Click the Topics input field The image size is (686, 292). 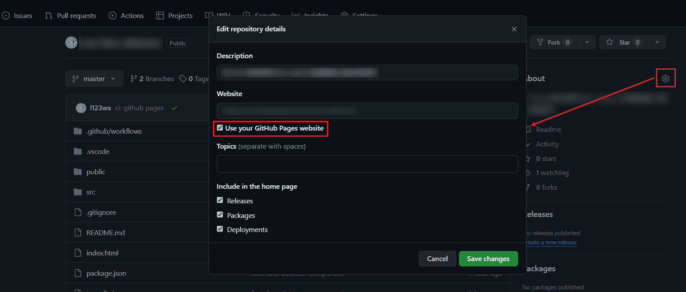pos(367,164)
